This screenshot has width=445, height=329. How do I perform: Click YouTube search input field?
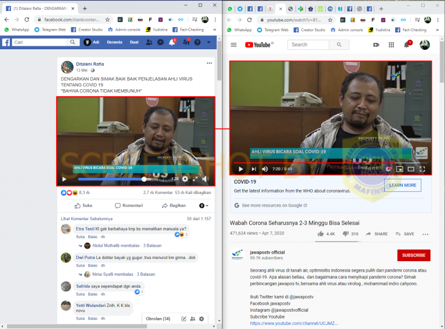[308, 45]
